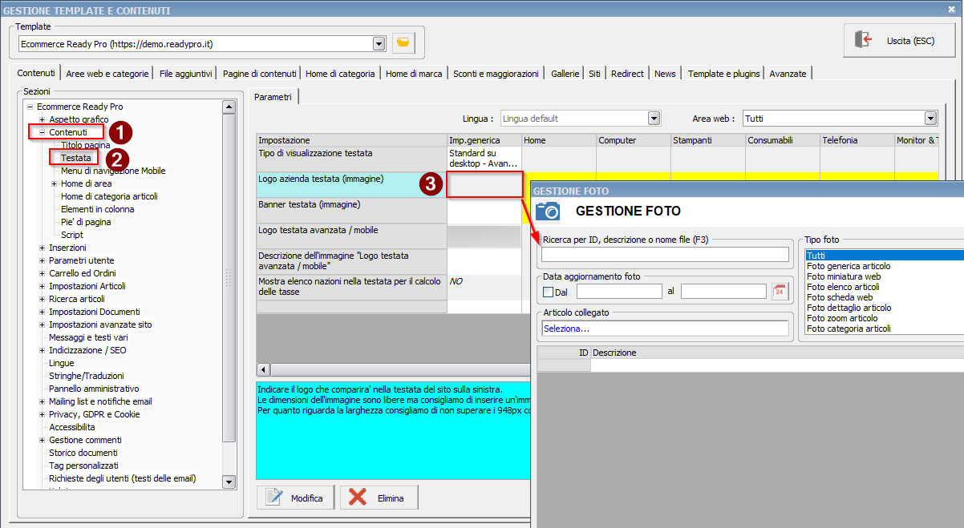Open the Area web dropdown

930,119
